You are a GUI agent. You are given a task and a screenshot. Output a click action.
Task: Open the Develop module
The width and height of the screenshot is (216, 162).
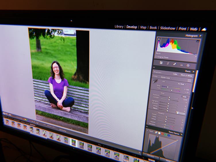pyautogui.click(x=132, y=27)
